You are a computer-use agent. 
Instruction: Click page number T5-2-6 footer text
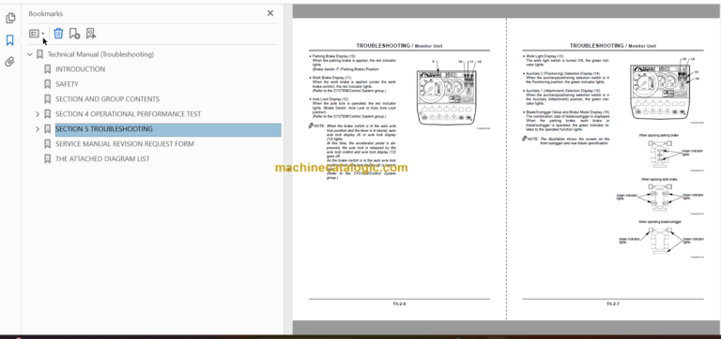tap(399, 303)
